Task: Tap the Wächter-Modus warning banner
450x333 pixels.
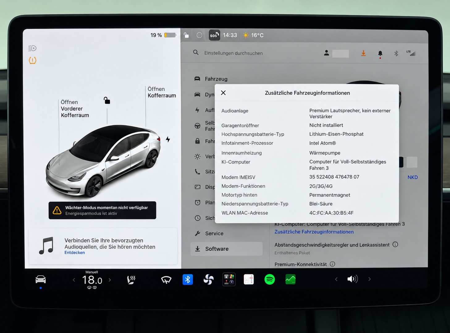Action: [102, 210]
